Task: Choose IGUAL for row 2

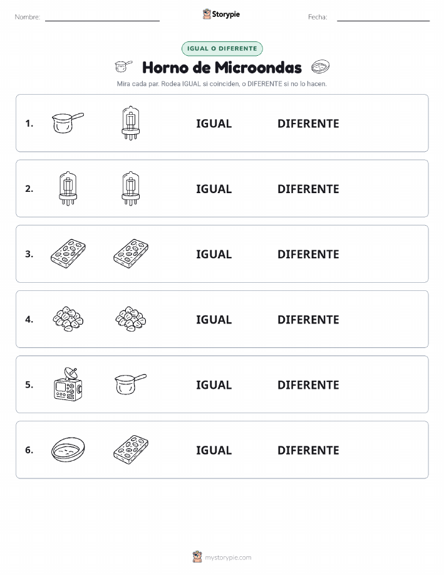Action: pos(214,189)
